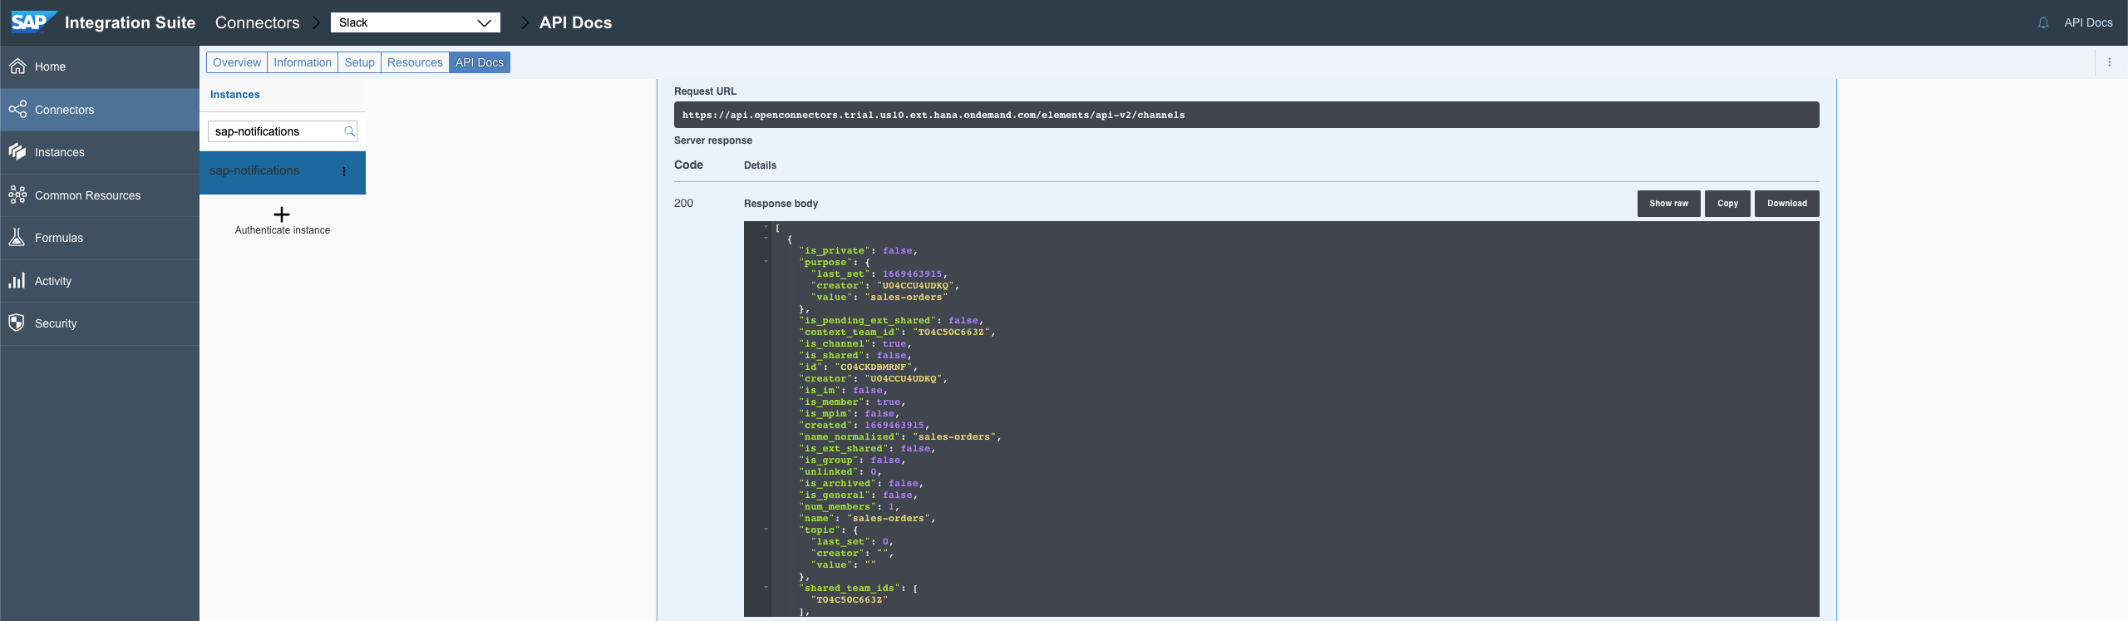This screenshot has width=2128, height=621.
Task: Open the Setup tab
Action: pos(360,62)
